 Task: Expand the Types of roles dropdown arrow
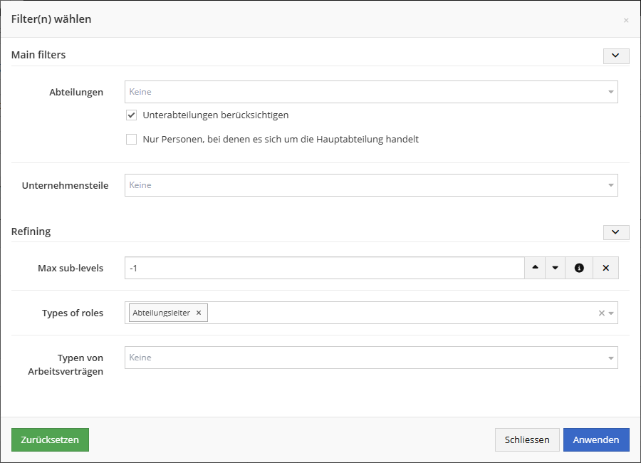[x=611, y=313]
